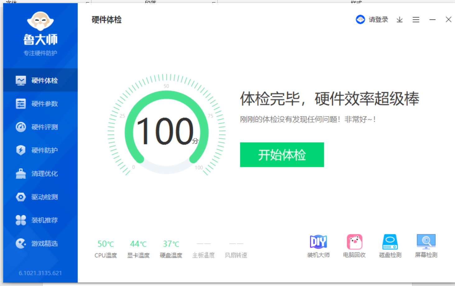Image resolution: width=455 pixels, height=286 pixels.
Task: Open the 硬件参数 sidebar section
Action: click(x=40, y=104)
